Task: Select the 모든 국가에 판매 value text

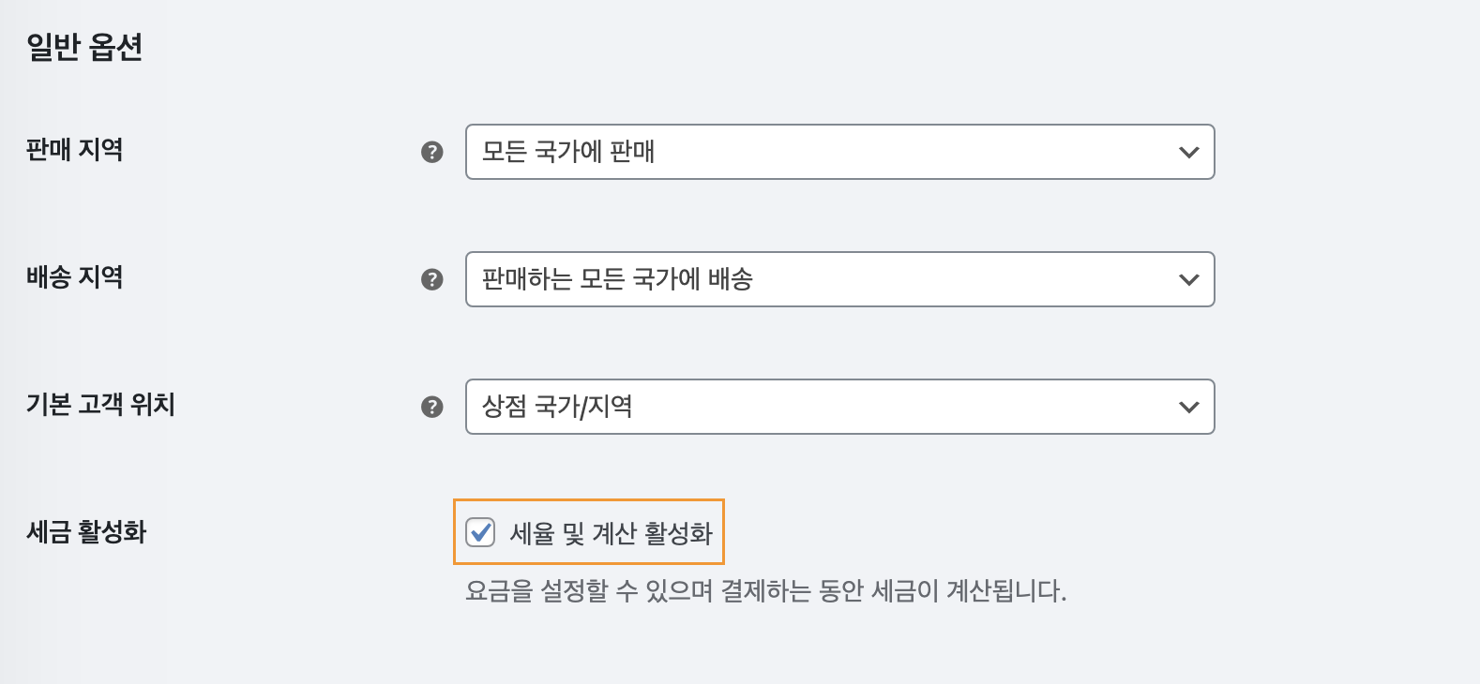Action: tap(568, 152)
